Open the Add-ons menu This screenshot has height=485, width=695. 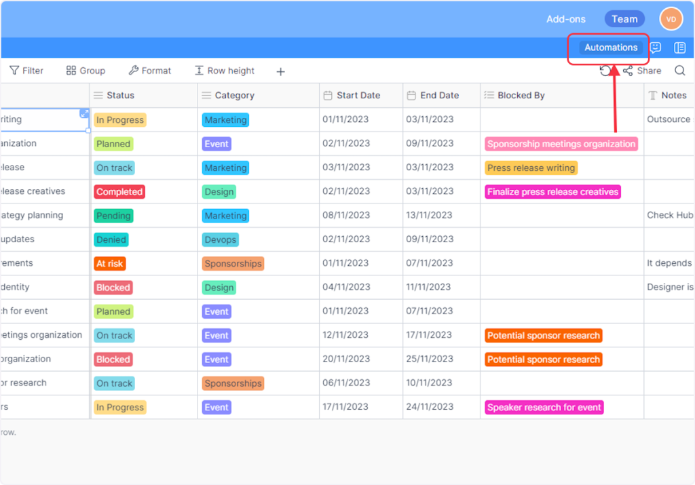565,19
